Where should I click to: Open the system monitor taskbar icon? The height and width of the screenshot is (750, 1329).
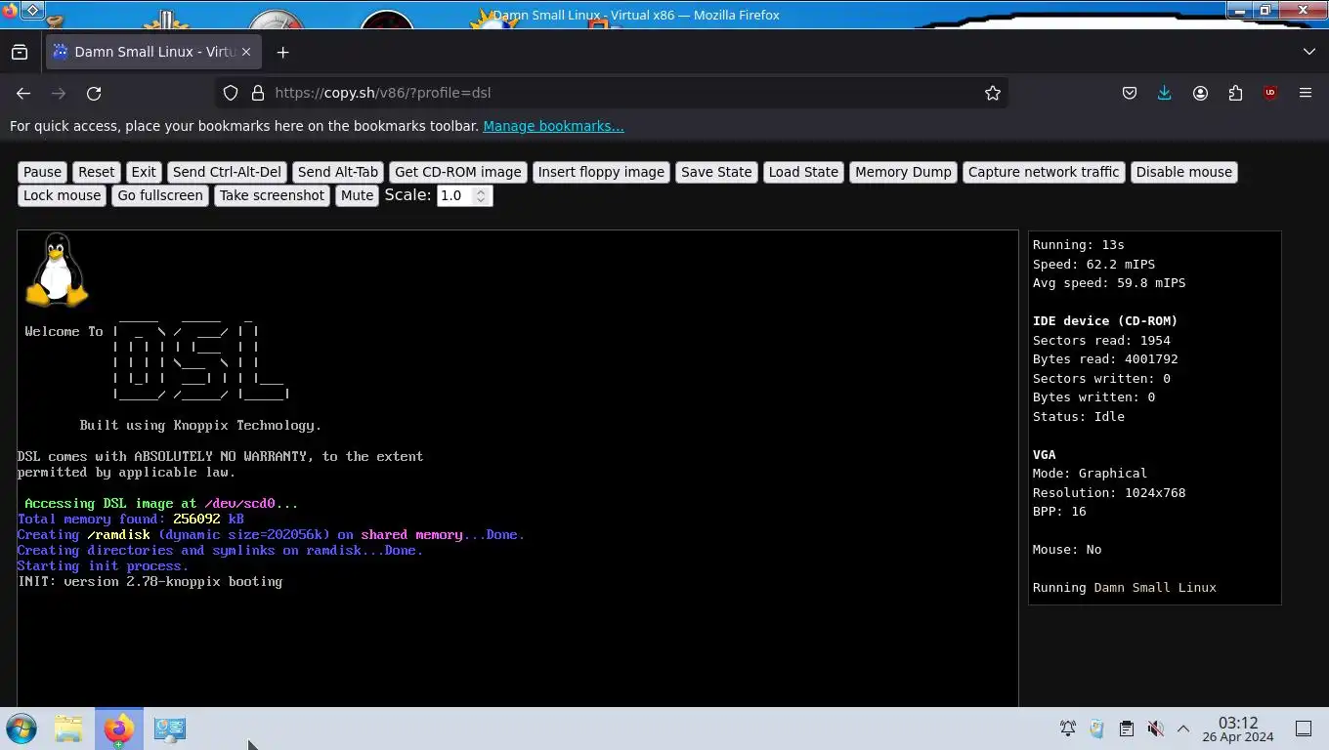coord(169,729)
